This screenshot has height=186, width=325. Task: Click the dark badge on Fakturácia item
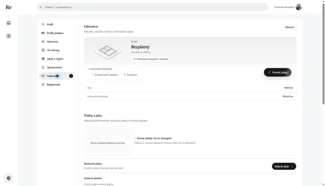click(71, 76)
